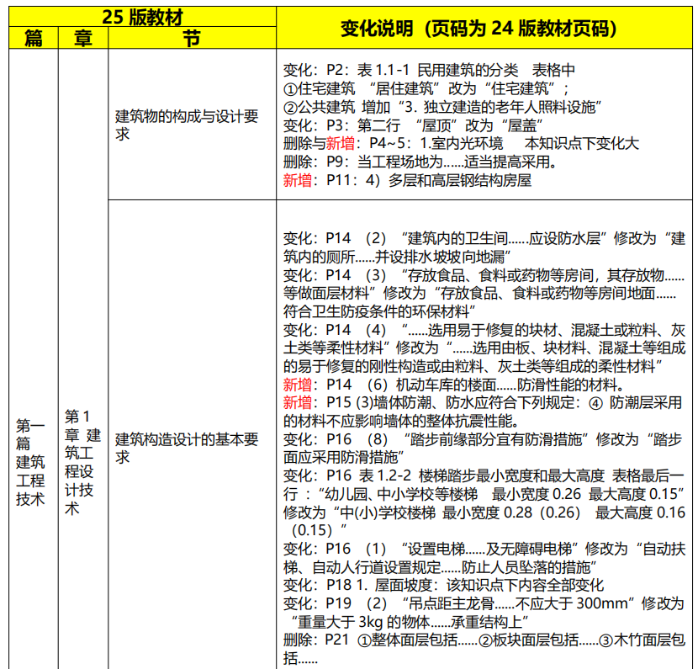Select the '篇' column header

pyautogui.click(x=34, y=38)
